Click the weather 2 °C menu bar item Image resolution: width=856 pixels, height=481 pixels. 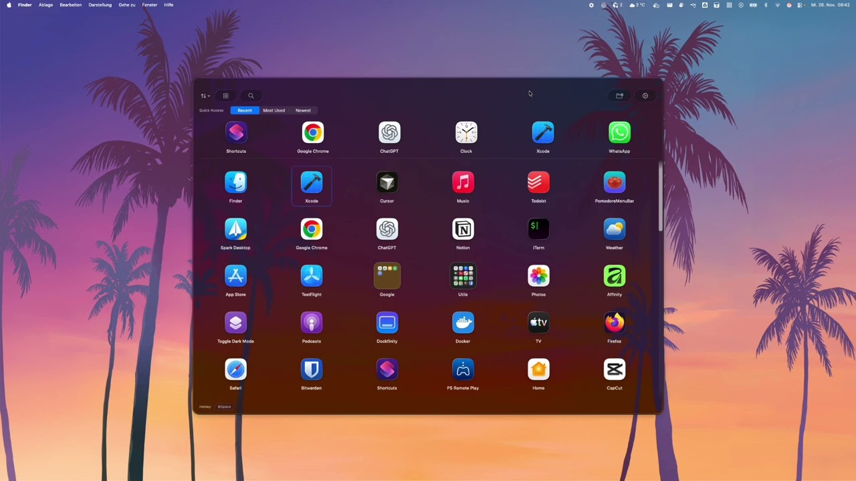[x=637, y=5]
